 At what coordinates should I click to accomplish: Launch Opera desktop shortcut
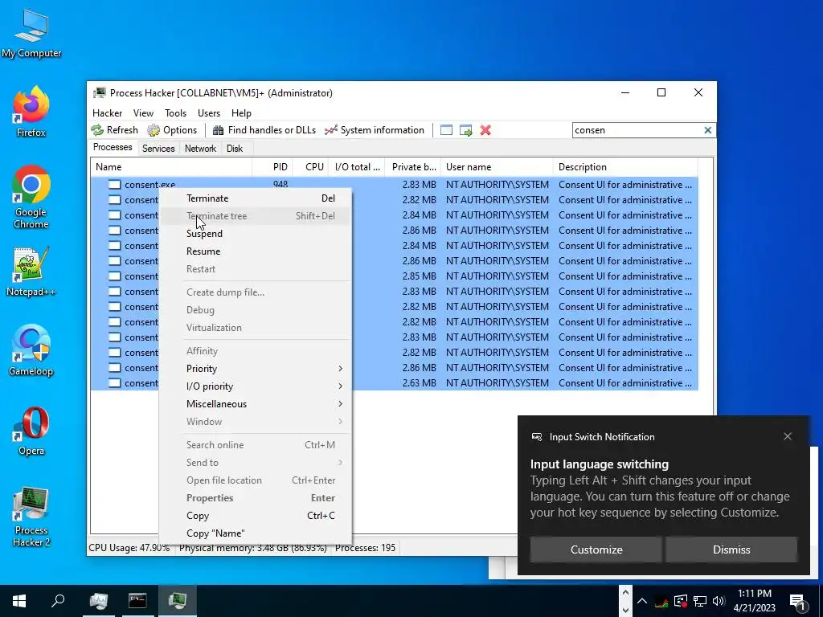pos(31,431)
